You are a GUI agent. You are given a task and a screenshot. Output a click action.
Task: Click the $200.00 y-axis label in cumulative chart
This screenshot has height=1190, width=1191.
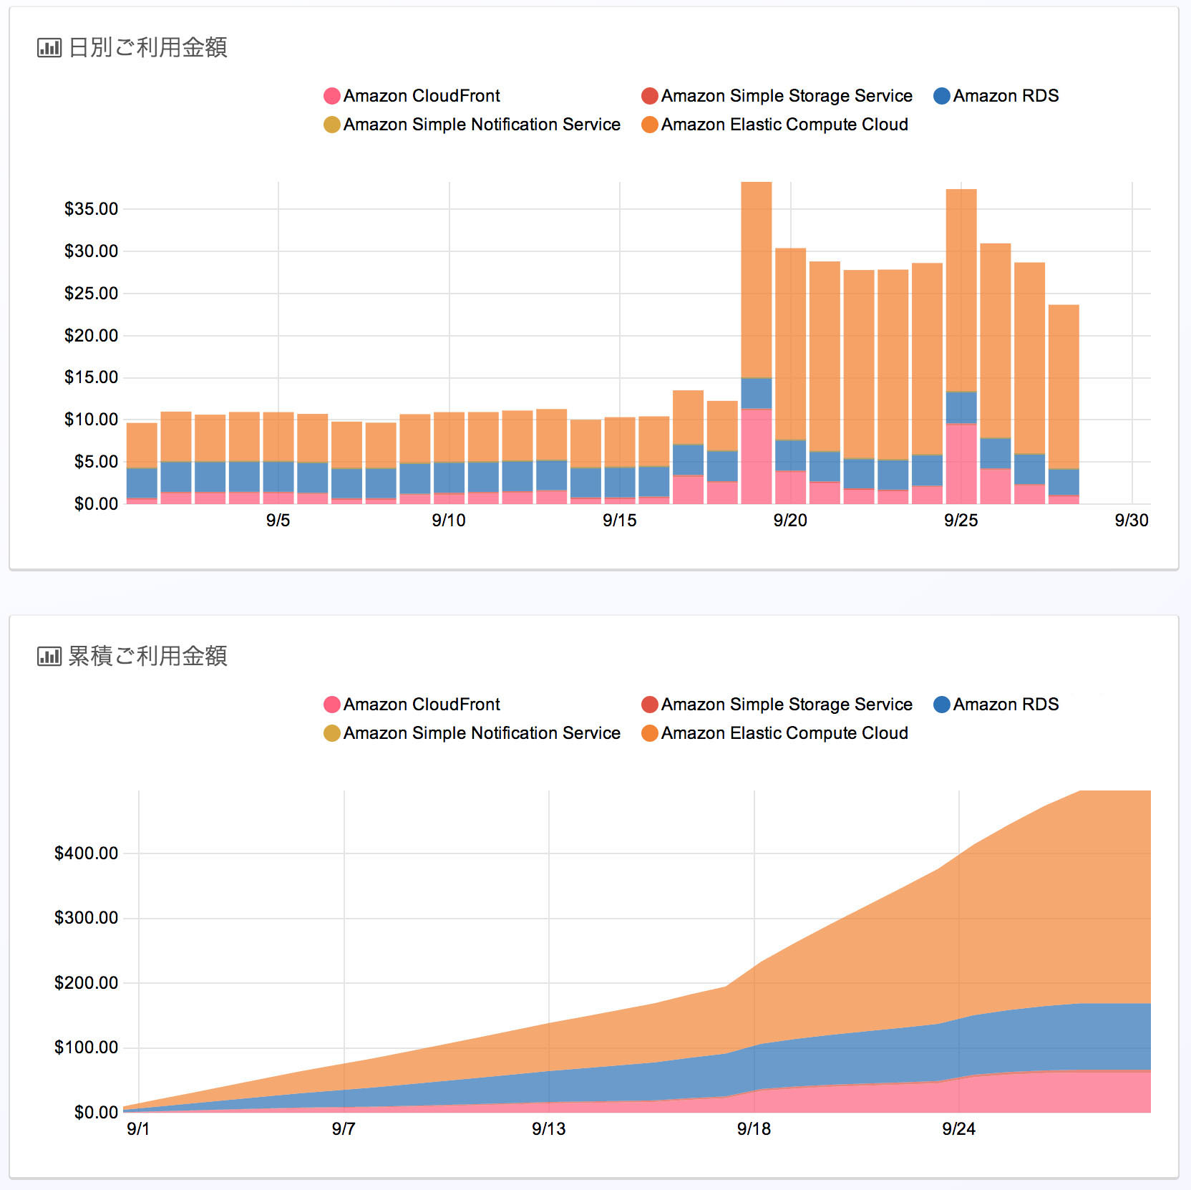[86, 983]
